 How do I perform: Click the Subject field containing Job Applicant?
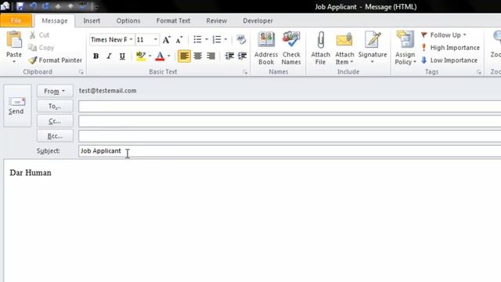pos(290,151)
